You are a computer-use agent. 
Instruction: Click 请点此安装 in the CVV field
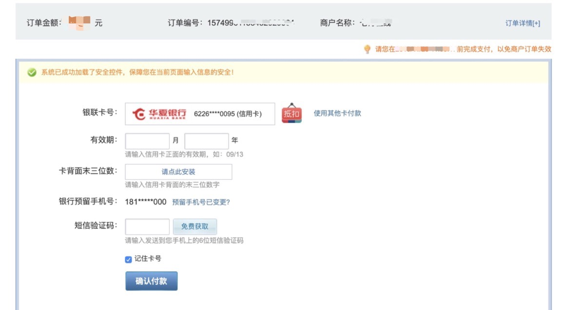(178, 172)
